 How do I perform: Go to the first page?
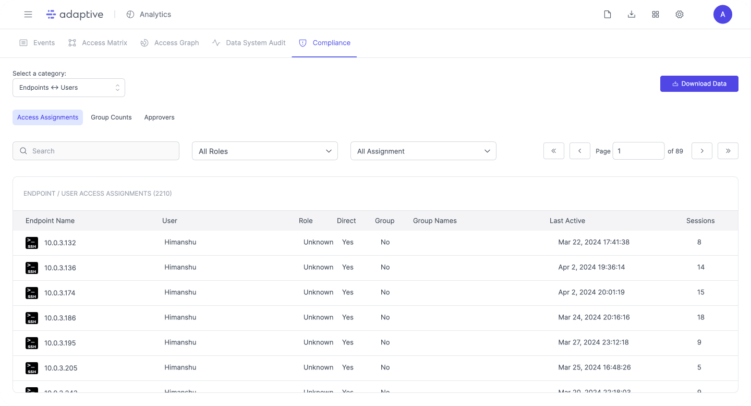click(x=554, y=151)
